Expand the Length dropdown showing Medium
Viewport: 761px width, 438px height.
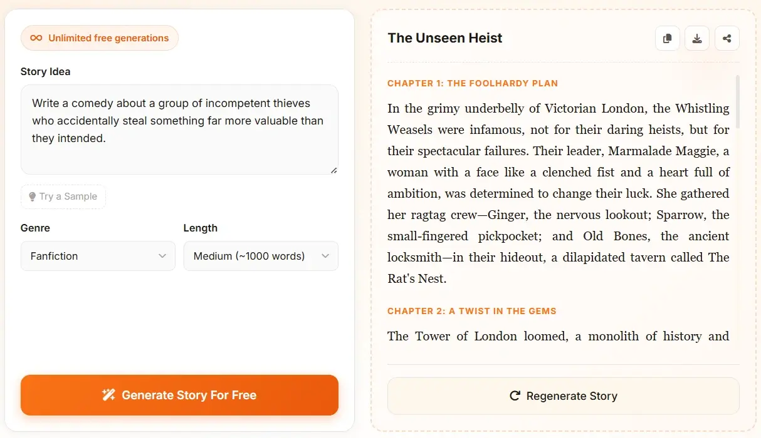tap(261, 256)
